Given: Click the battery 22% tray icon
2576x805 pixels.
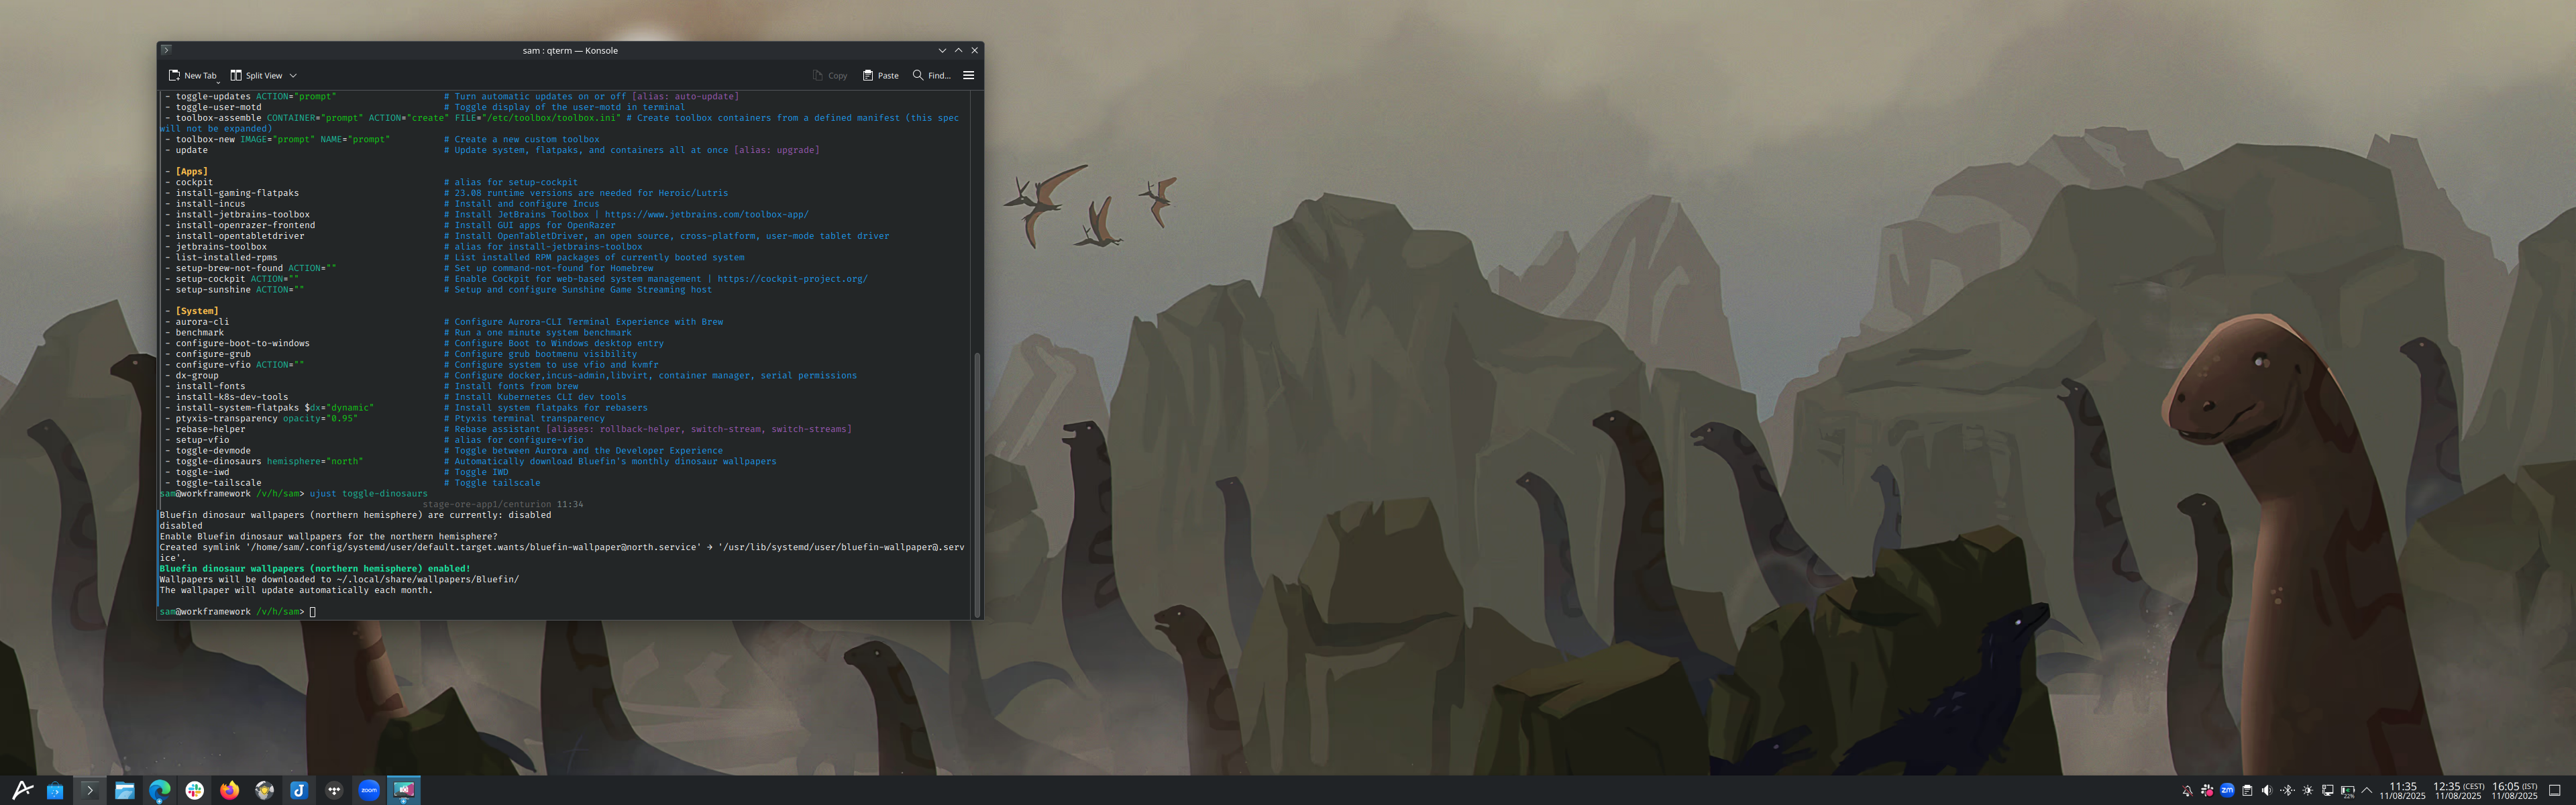Looking at the screenshot, I should 2348,791.
